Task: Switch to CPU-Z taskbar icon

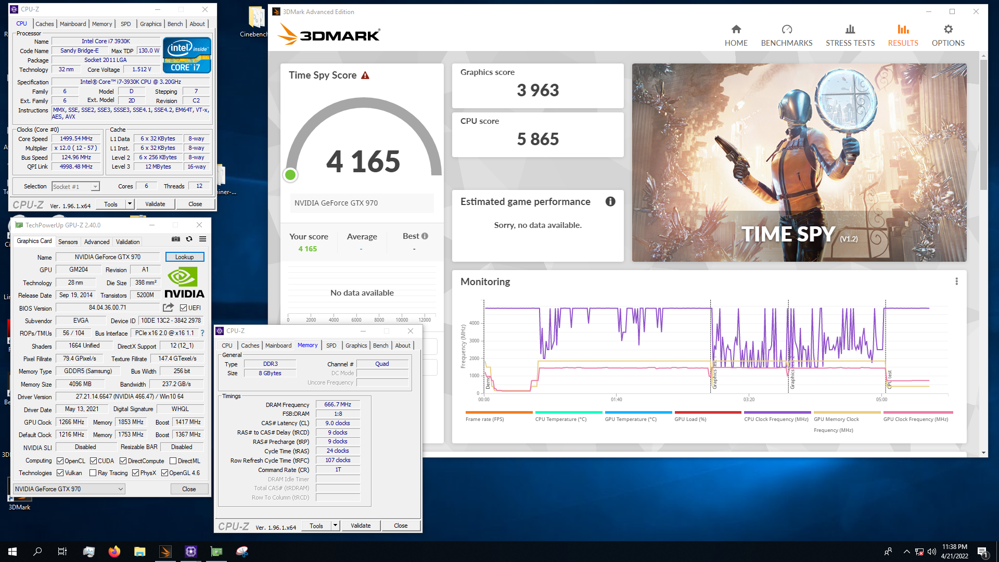Action: point(191,552)
